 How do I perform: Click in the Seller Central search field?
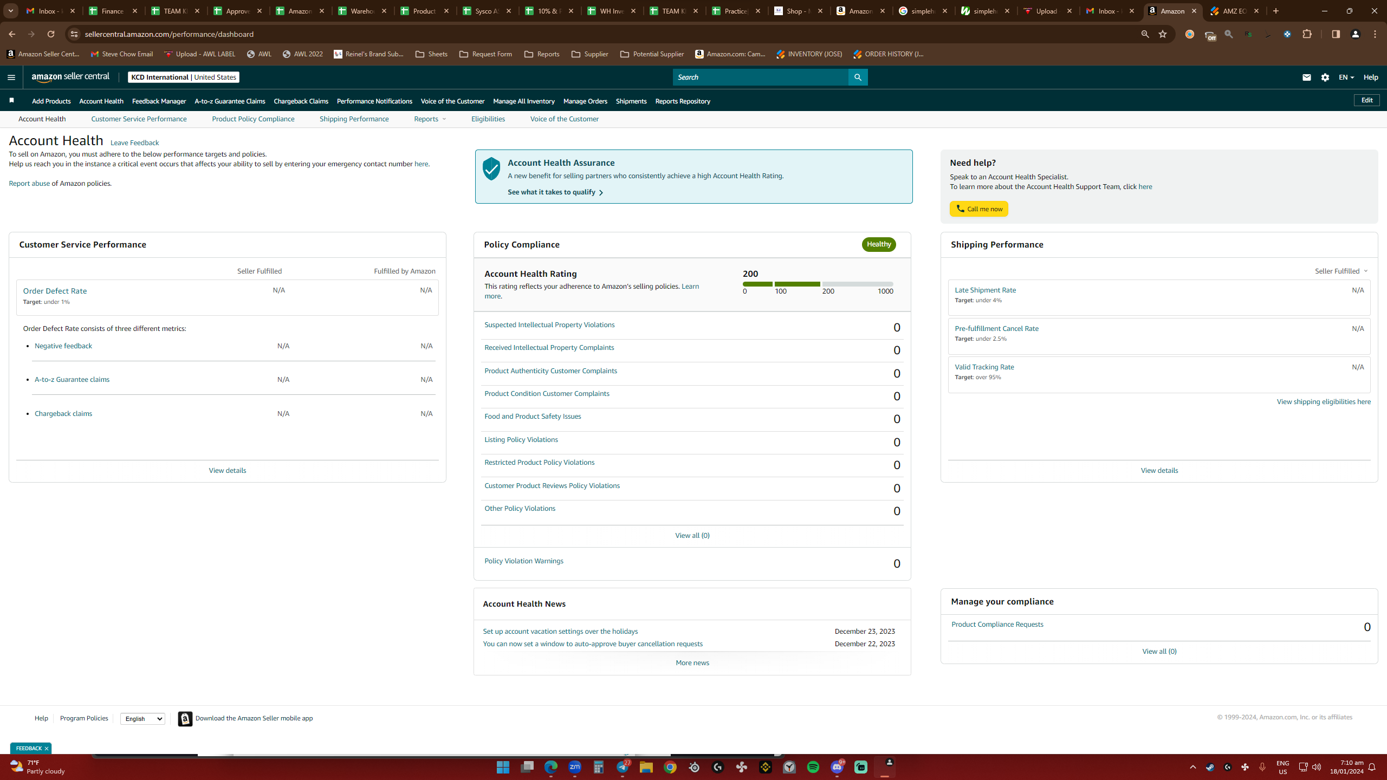point(760,77)
